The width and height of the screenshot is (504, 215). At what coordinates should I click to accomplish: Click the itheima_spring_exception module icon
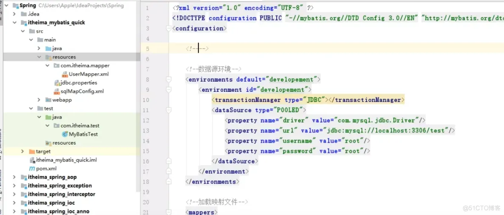(x=24, y=186)
